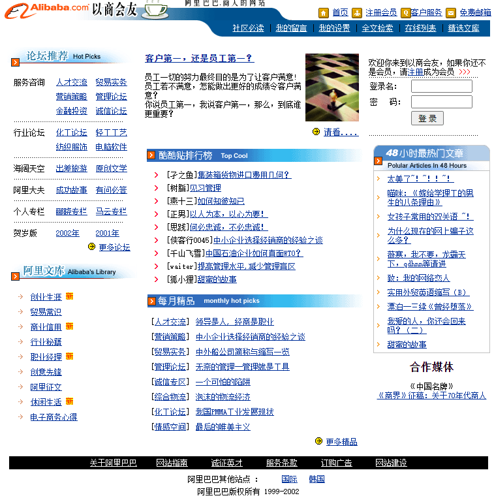
Task: Click the yellow arrow icon beside 请看
Action: point(316,131)
